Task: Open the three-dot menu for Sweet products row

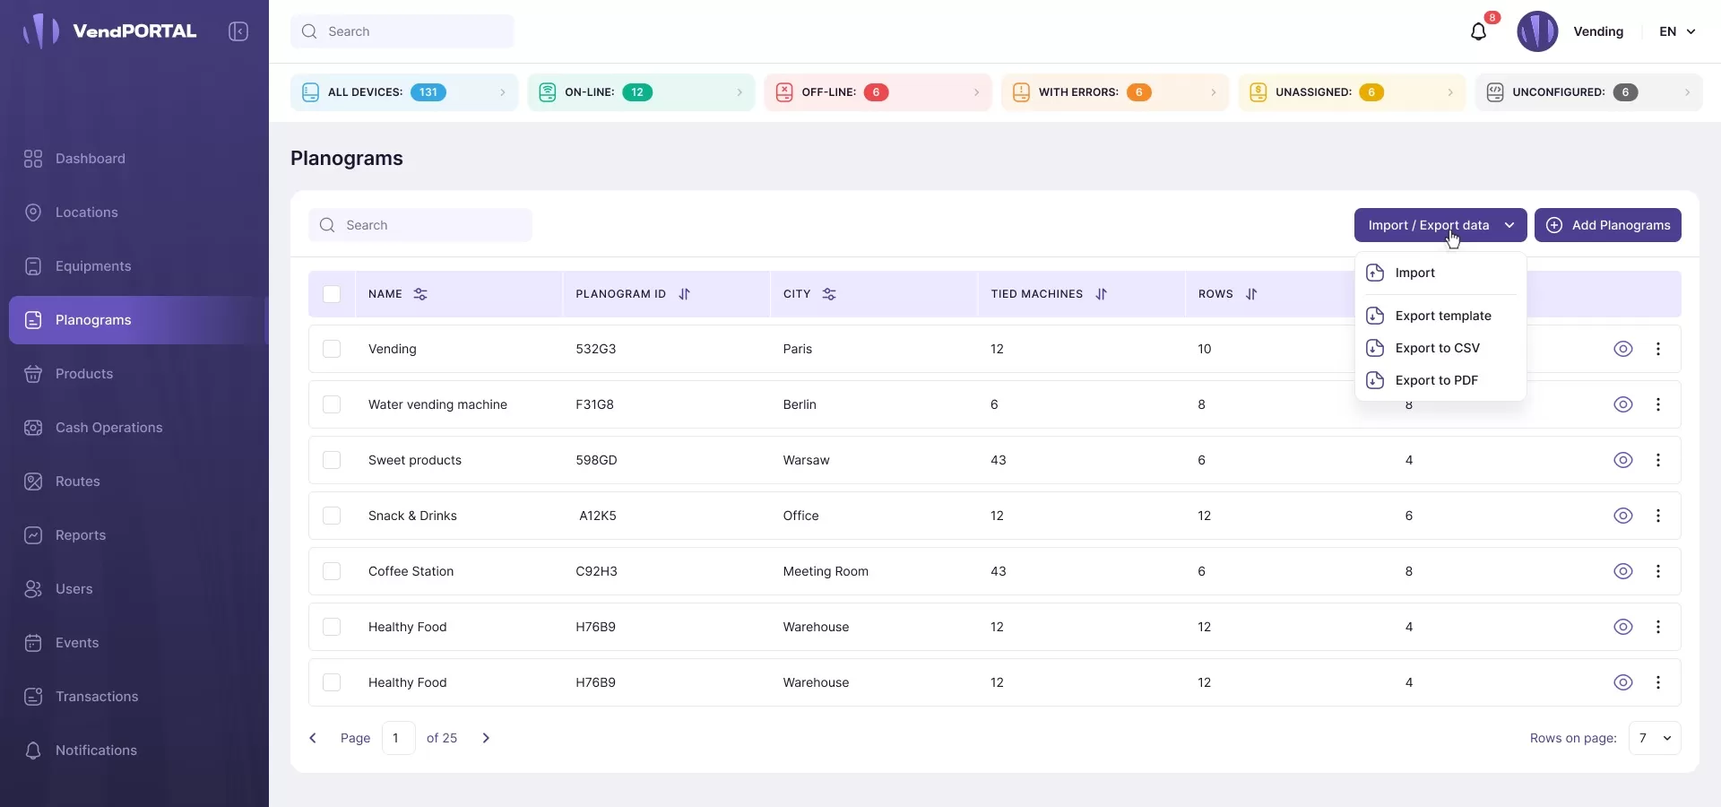Action: coord(1658,460)
